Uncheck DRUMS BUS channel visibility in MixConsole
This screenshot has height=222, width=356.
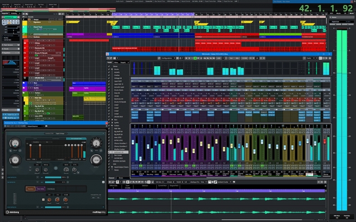(x=109, y=117)
